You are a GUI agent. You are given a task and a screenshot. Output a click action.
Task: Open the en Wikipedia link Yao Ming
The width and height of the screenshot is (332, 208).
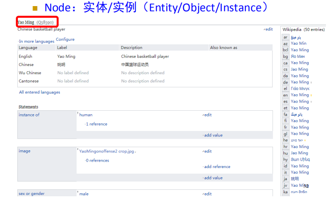coord(300,95)
